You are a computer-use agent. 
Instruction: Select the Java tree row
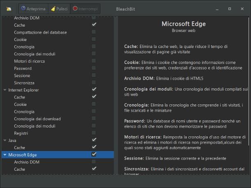[58, 140]
